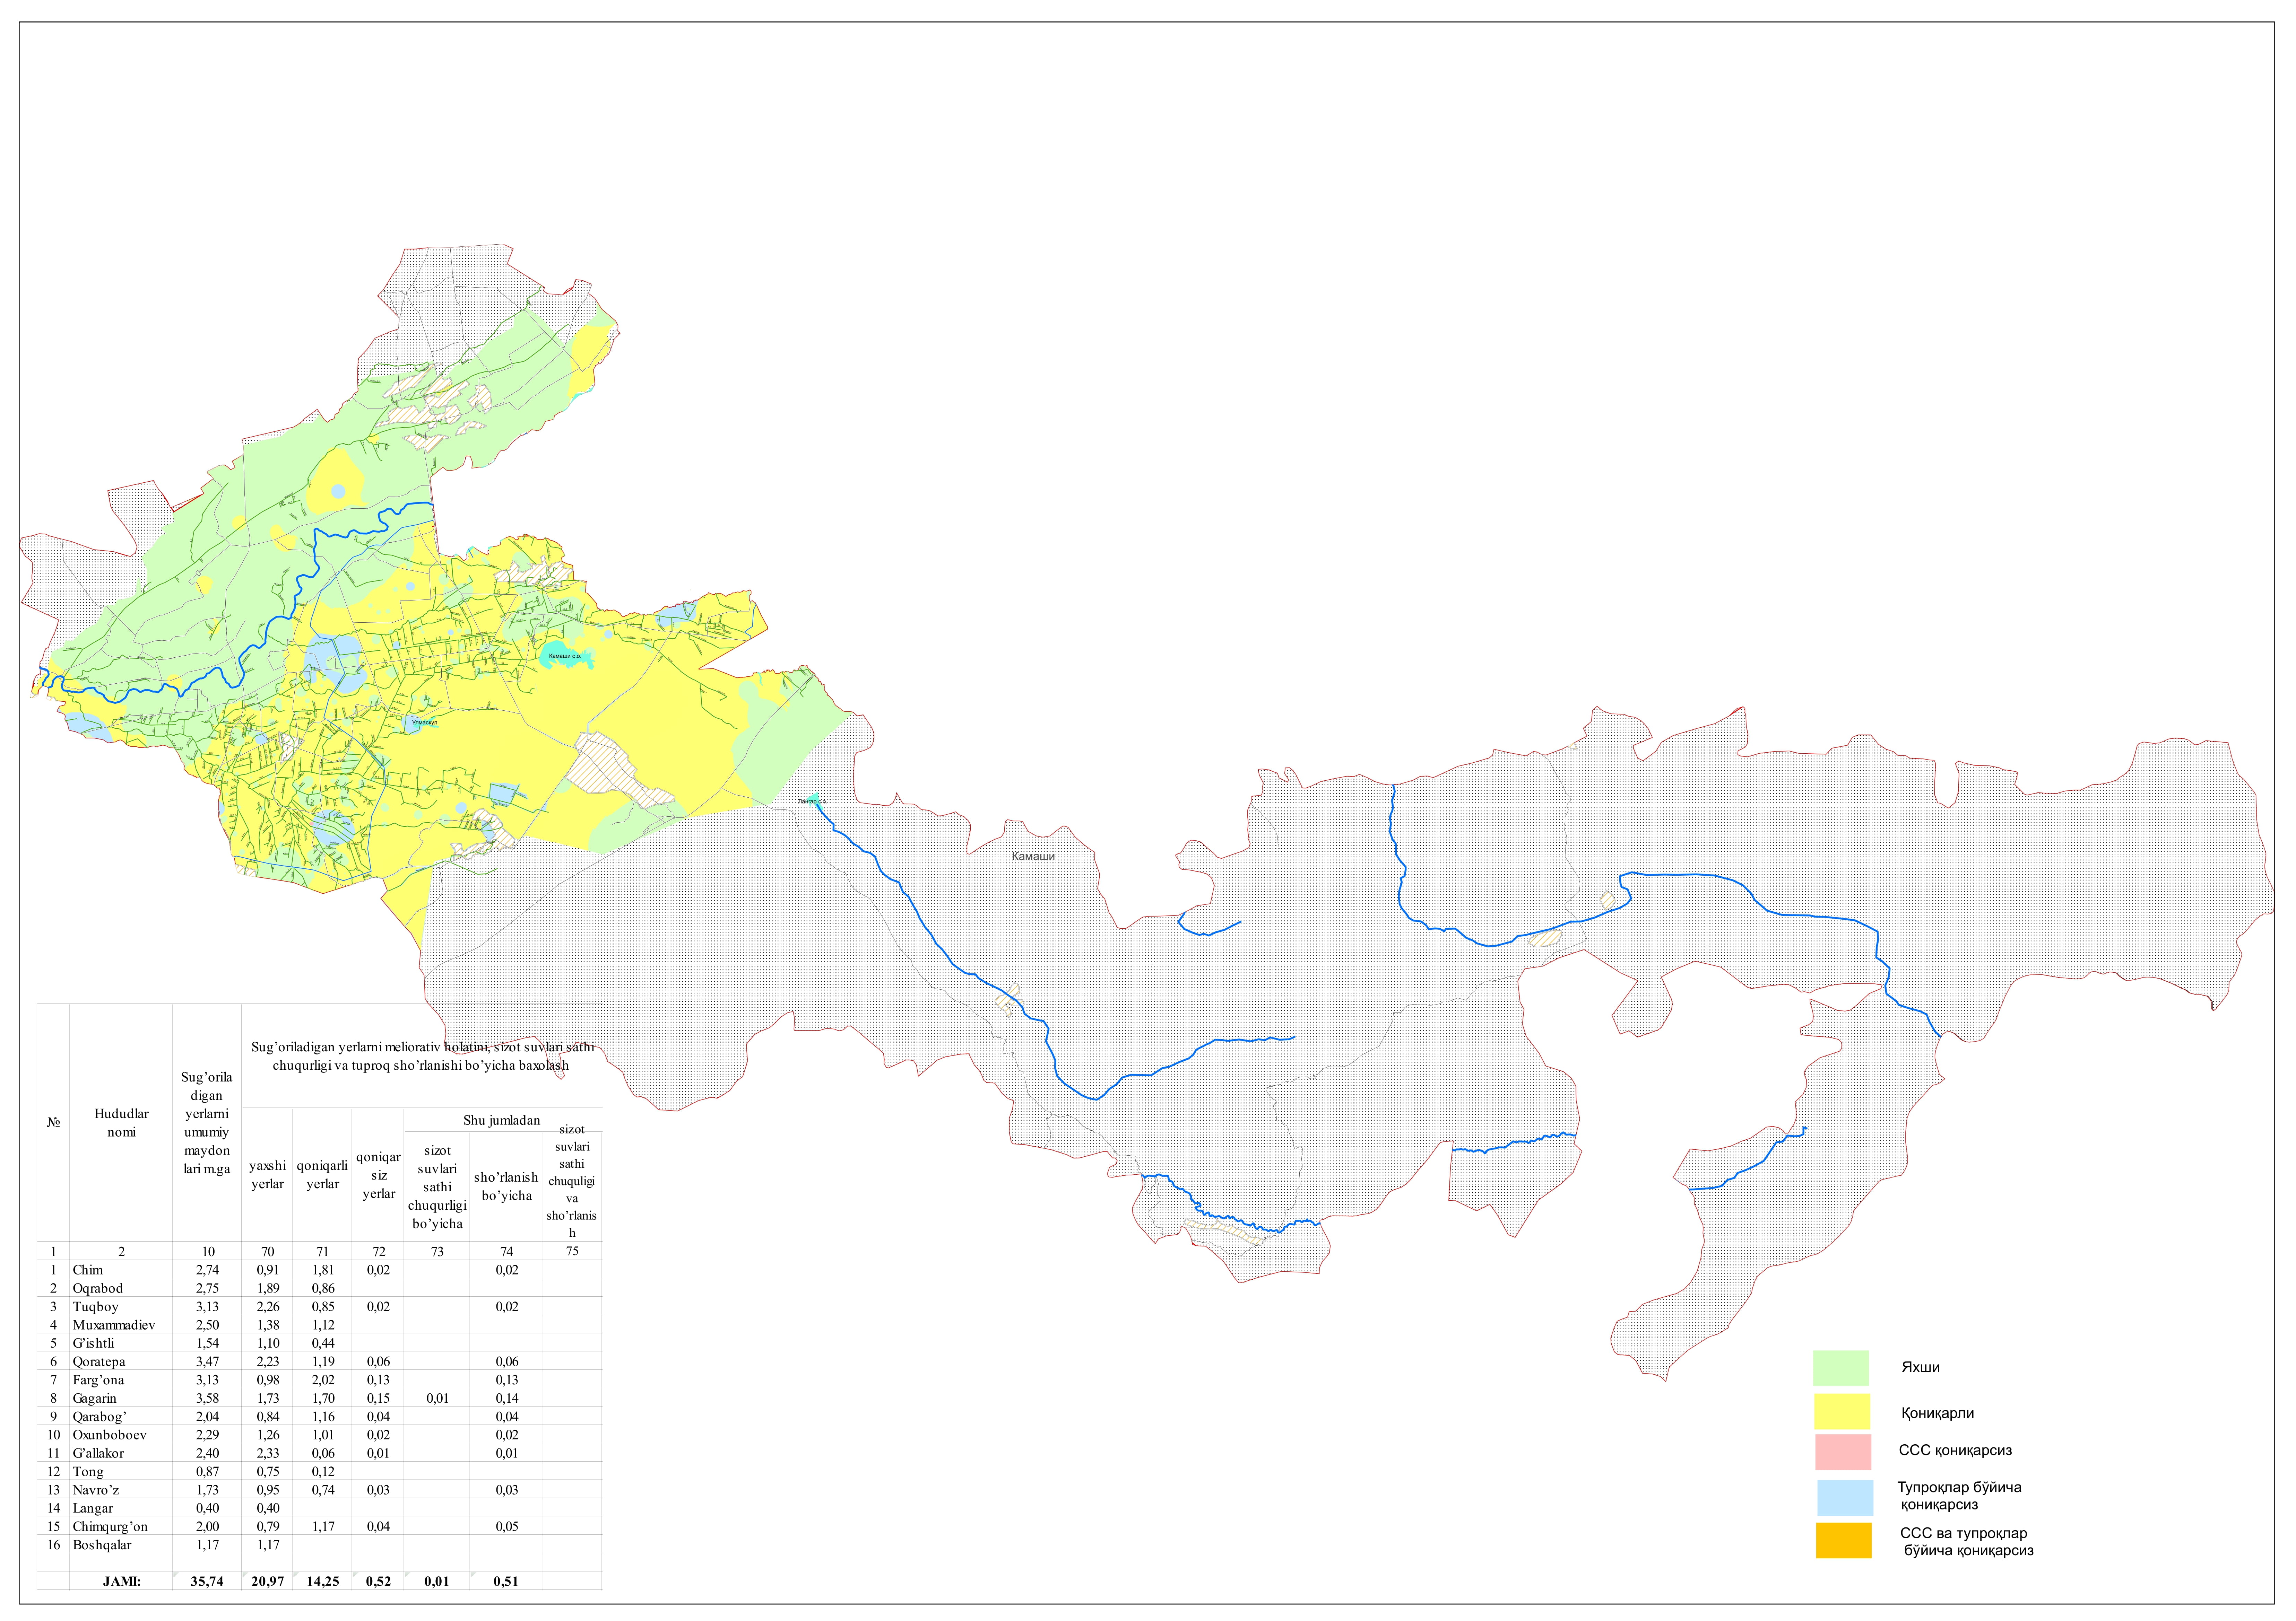The image size is (2296, 1621).
Task: Click the yellow Қониқарли legend swatch
Action: (x=1841, y=1411)
